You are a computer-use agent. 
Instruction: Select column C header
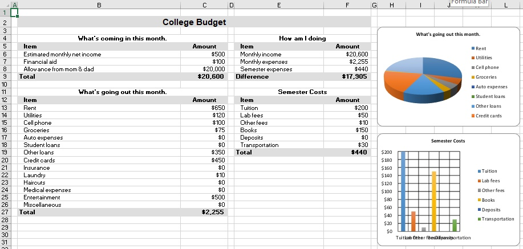coord(204,5)
